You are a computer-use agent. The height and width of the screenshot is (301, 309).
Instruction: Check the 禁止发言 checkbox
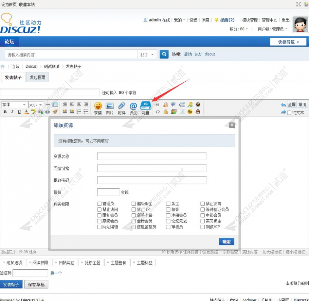(203, 203)
